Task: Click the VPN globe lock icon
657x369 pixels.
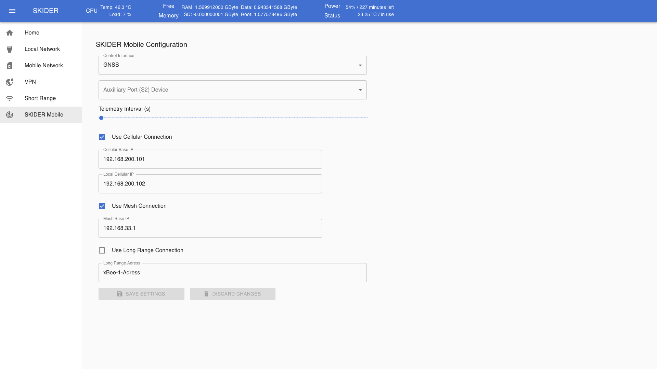Action: (x=10, y=82)
